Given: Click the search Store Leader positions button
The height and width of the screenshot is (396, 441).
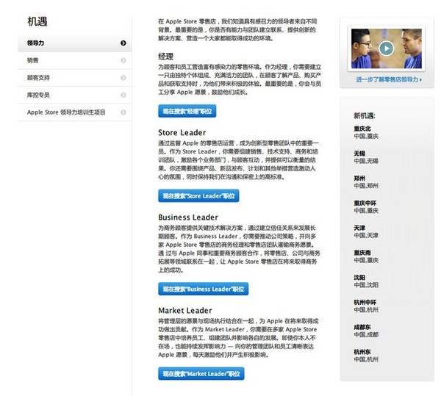Looking at the screenshot, I should (x=198, y=195).
